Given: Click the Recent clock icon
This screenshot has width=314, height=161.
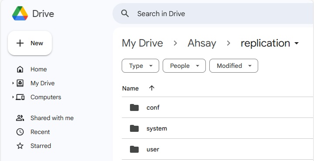Looking at the screenshot, I should click(20, 132).
